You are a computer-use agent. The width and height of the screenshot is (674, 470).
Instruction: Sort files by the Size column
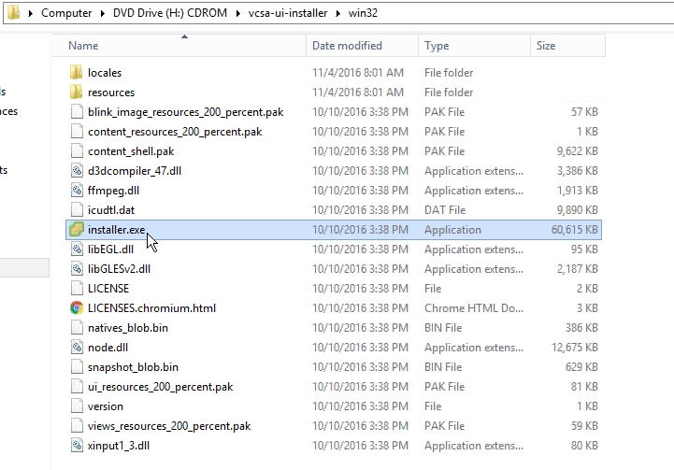546,46
